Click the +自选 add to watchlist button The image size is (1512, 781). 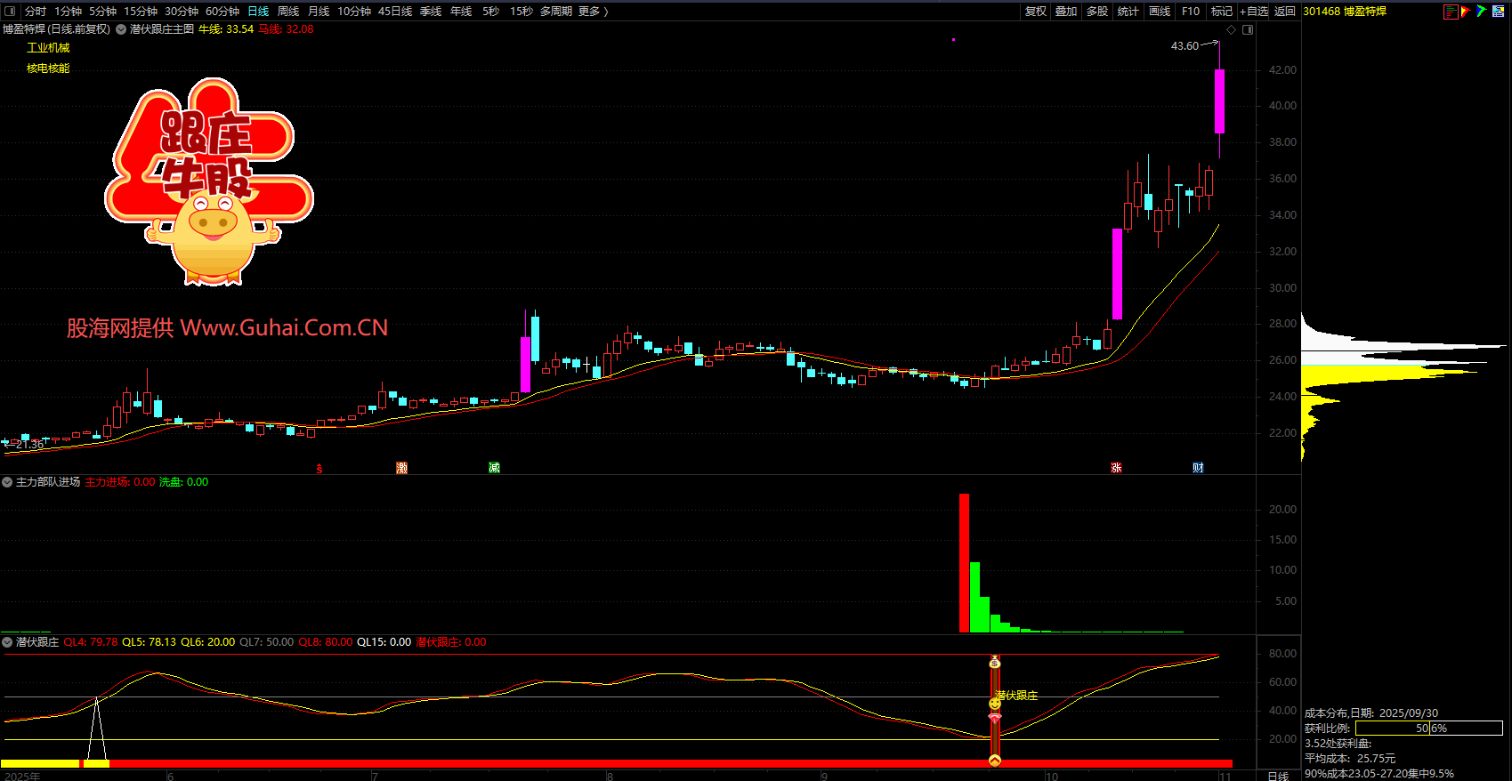click(x=1254, y=12)
